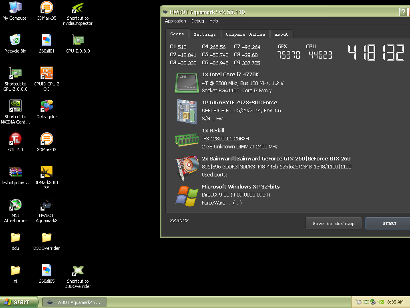Screen dimensions: 410x308
Task: Switch to the Settings tab
Action: tap(205, 34)
